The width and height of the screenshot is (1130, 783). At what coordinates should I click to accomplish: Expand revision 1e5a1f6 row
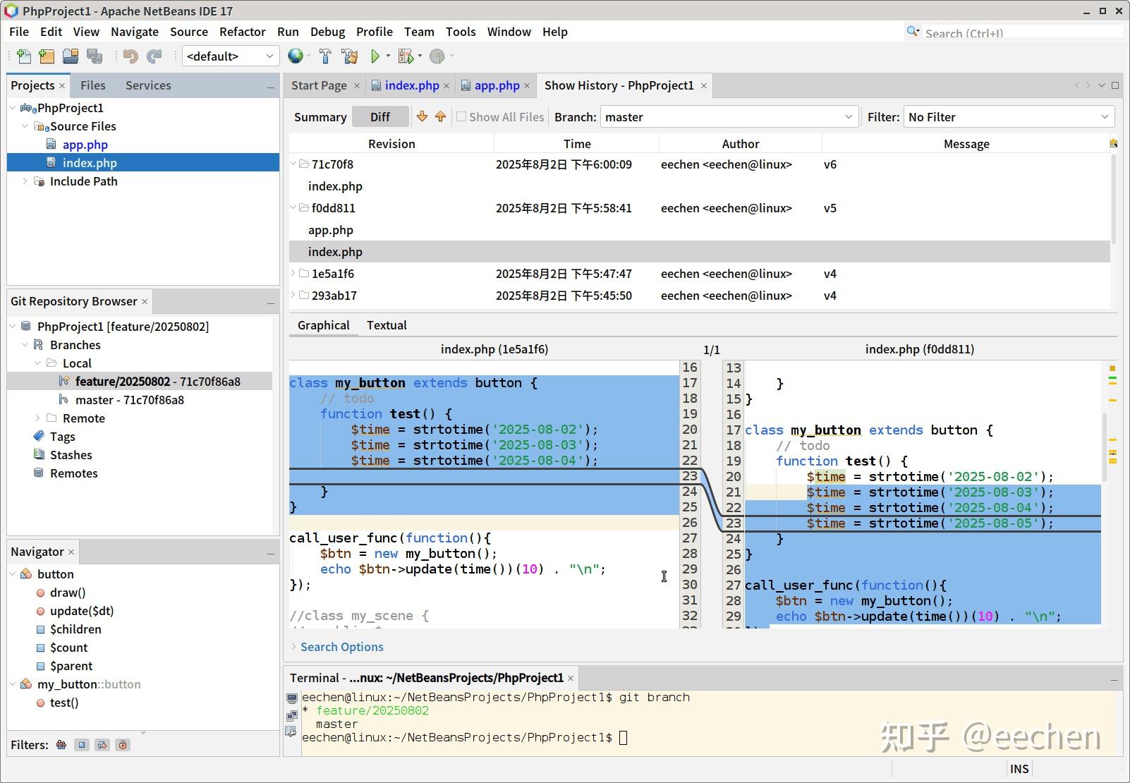293,274
